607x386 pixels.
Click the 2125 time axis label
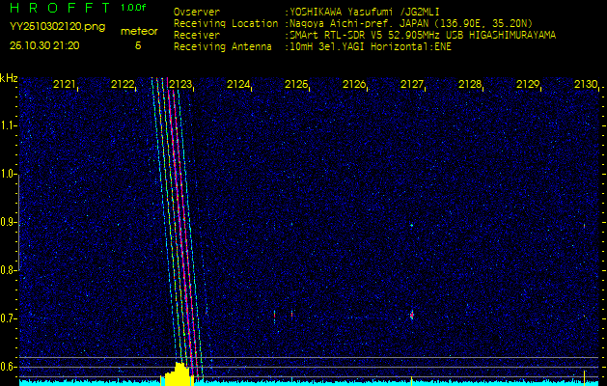[x=296, y=85]
